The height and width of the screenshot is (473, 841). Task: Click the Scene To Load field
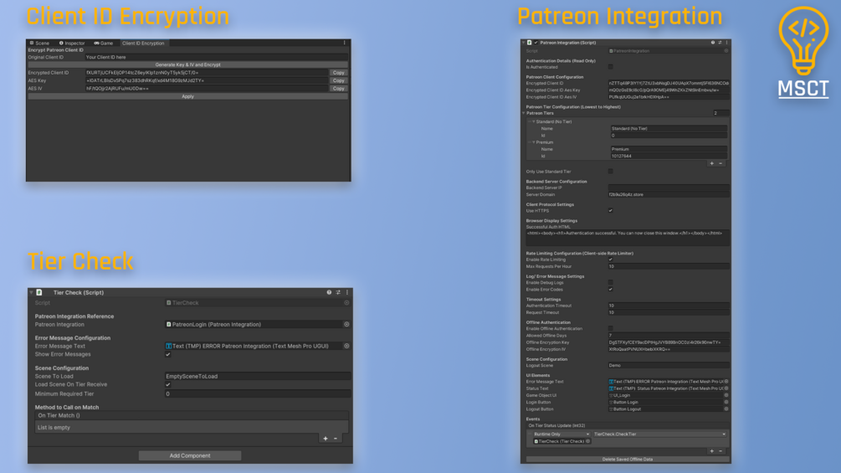(258, 377)
